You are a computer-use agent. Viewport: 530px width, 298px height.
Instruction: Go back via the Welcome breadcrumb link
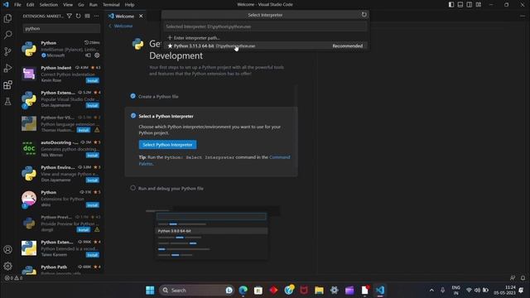click(x=121, y=26)
